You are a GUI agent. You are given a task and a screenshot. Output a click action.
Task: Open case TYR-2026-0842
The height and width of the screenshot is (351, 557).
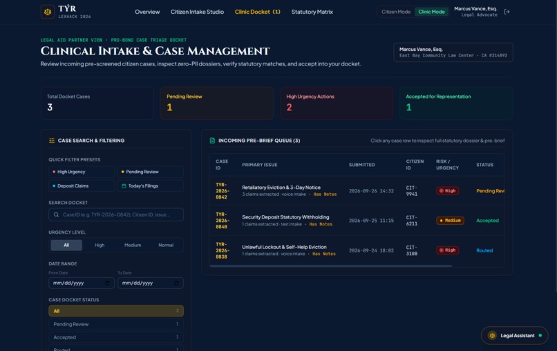click(223, 191)
